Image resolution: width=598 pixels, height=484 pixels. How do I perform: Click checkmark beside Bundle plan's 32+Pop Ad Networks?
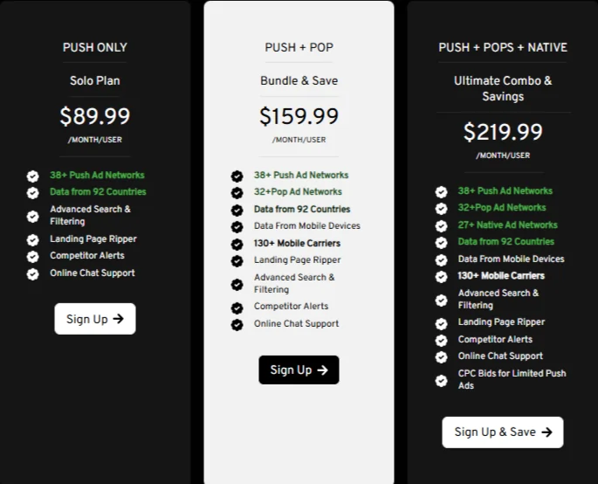coord(237,193)
